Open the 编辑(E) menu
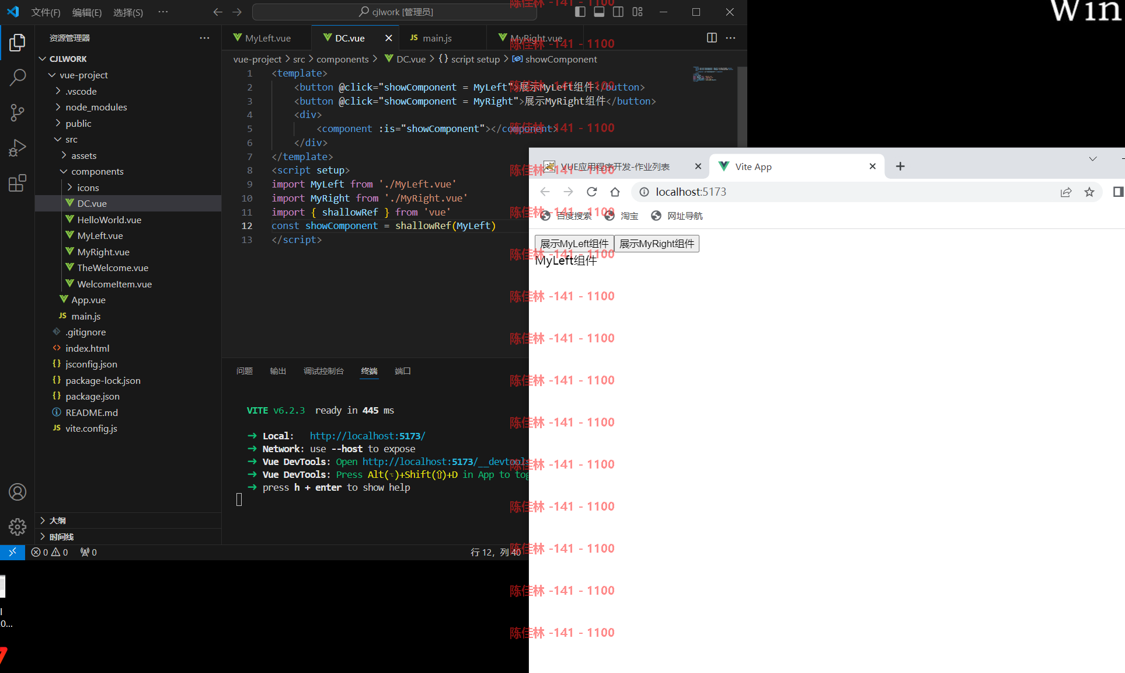1125x673 pixels. (x=86, y=12)
